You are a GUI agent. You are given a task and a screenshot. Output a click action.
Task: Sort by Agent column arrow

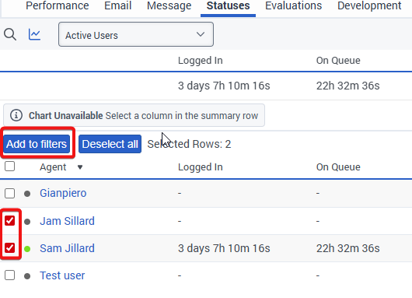(x=80, y=167)
